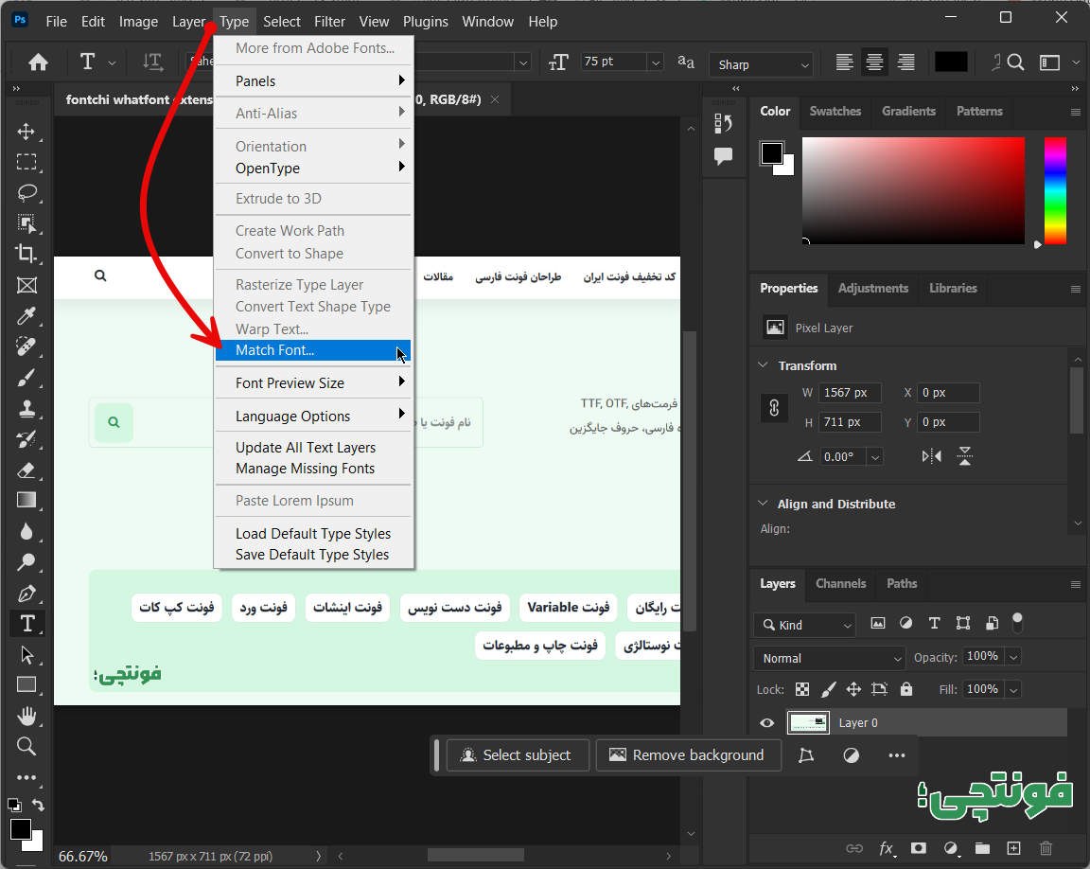The height and width of the screenshot is (869, 1090).
Task: Select the Pen tool
Action: 26,593
